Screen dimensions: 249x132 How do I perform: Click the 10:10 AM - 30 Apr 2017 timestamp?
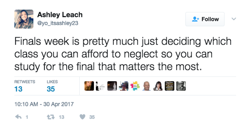click(x=44, y=104)
